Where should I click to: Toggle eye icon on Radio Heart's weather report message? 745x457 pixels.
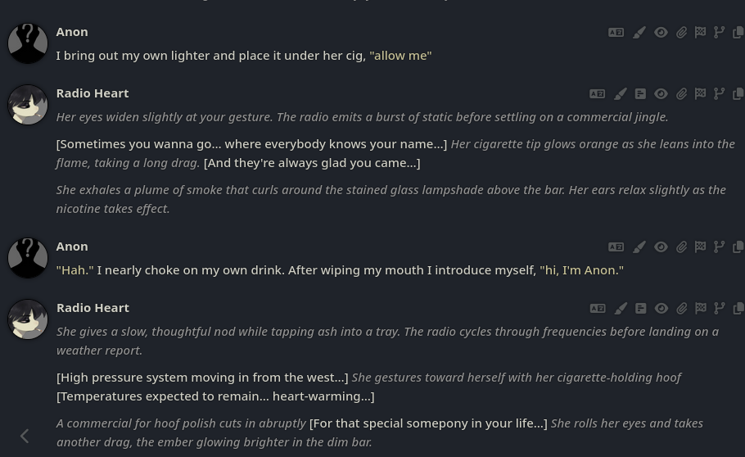(x=661, y=309)
